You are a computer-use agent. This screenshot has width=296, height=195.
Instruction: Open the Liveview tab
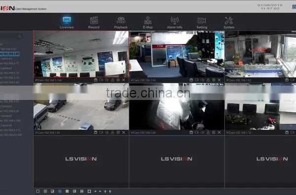coord(67,23)
